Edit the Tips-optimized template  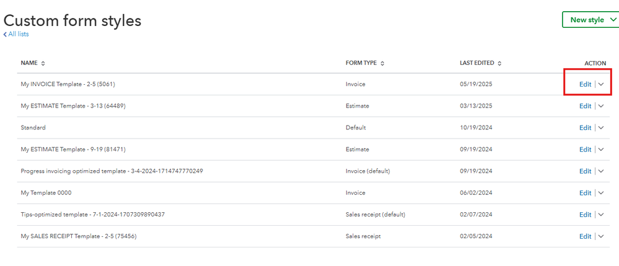(x=585, y=215)
